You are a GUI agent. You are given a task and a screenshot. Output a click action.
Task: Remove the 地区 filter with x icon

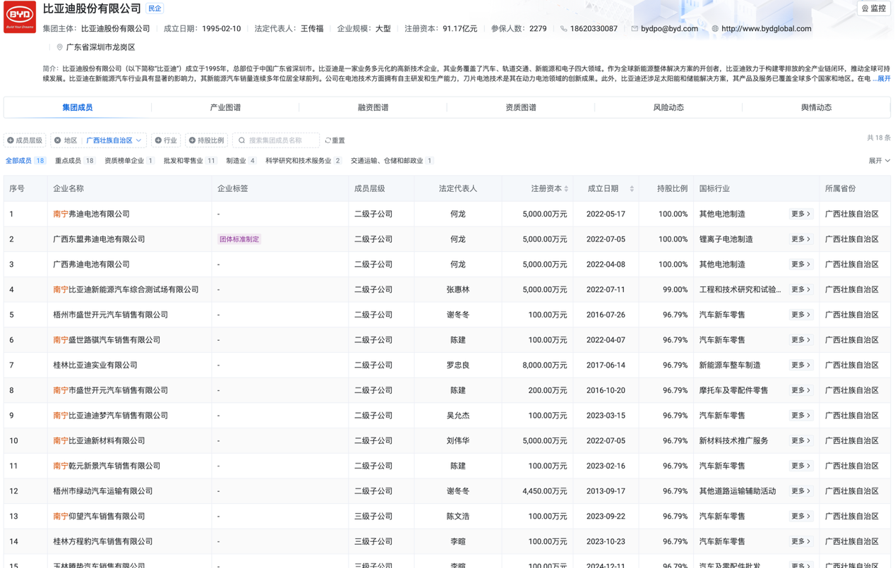pyautogui.click(x=58, y=140)
